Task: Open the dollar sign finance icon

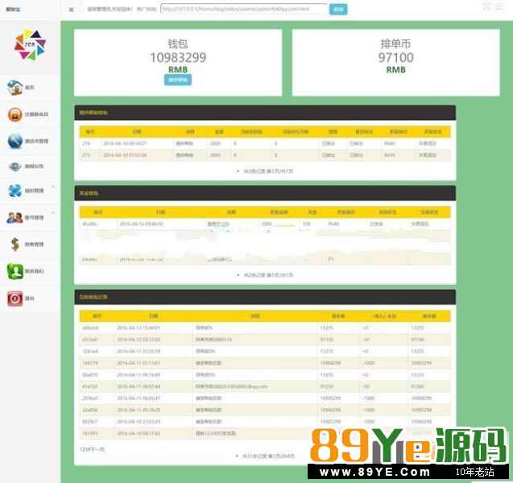Action: tap(15, 244)
